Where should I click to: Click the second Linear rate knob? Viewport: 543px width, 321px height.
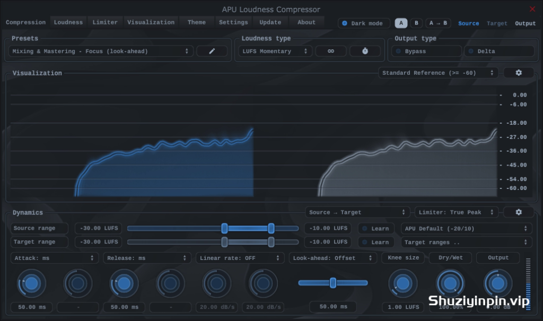coord(263,283)
